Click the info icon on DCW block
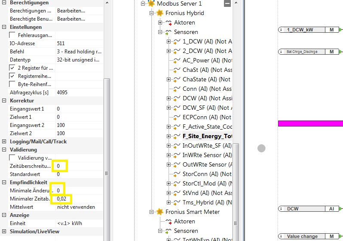This screenshot has height=241, width=343. click(281, 209)
